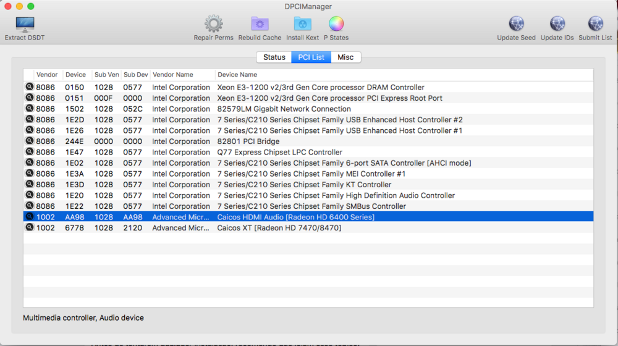The width and height of the screenshot is (618, 346).
Task: Click the Update Seed globe icon
Action: 516,25
